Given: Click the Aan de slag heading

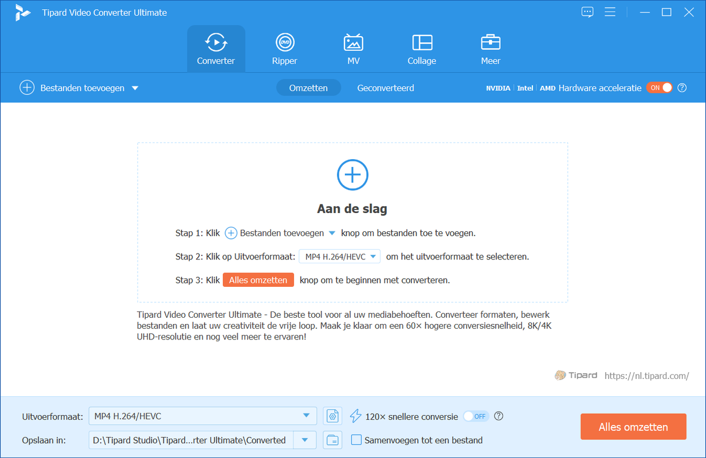Looking at the screenshot, I should pos(352,209).
